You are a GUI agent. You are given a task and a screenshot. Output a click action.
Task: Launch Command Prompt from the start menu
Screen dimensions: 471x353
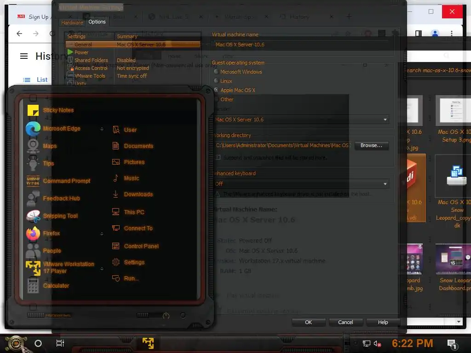tap(58, 181)
